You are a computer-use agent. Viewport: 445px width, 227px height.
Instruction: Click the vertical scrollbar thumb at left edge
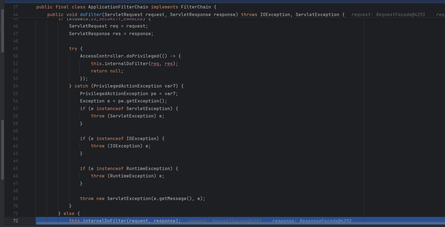coord(2,31)
